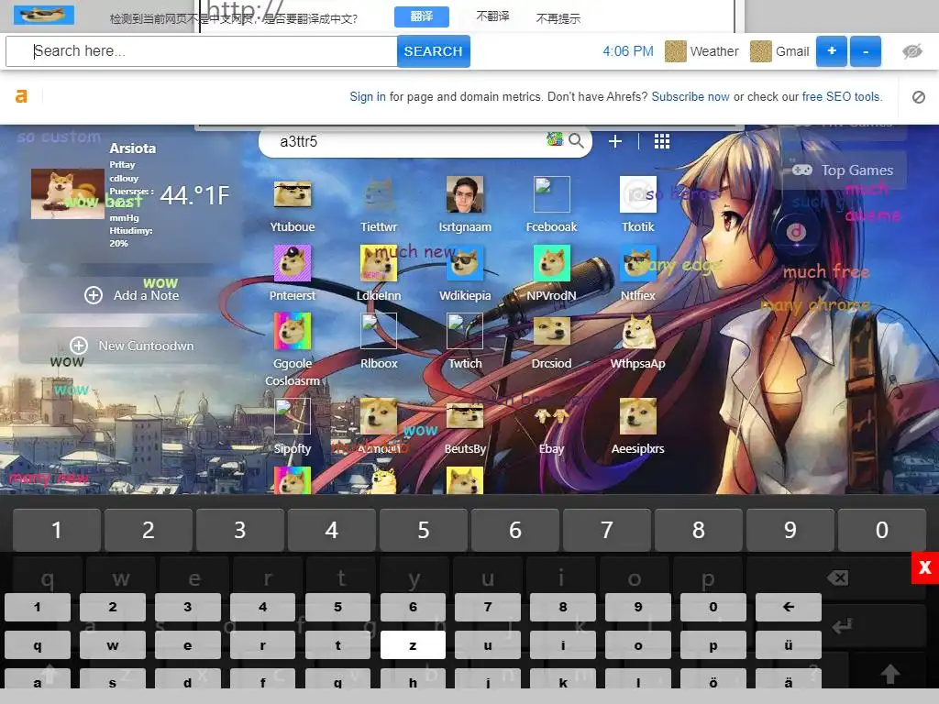Open the NPVrodN shortcut icon
939x704 pixels.
pyautogui.click(x=551, y=263)
